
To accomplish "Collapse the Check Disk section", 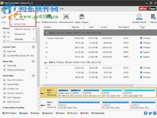I will tap(33, 76).
